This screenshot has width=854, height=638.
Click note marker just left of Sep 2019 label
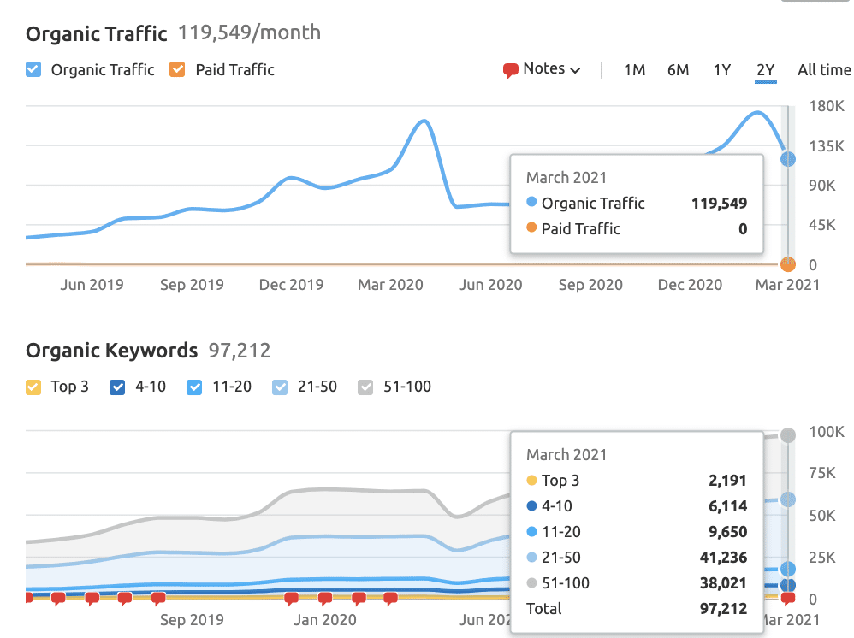click(x=158, y=598)
